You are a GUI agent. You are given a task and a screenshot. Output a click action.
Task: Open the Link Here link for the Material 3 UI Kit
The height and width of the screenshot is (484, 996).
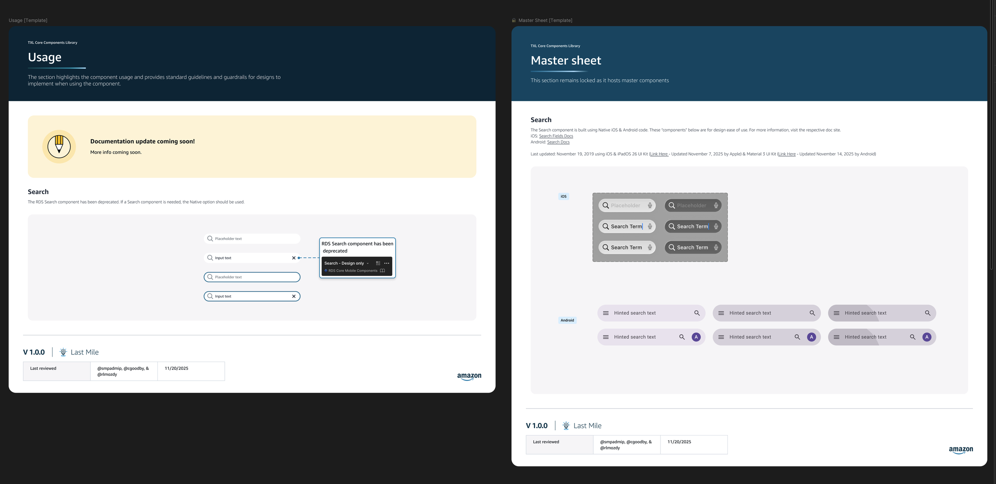(x=787, y=154)
